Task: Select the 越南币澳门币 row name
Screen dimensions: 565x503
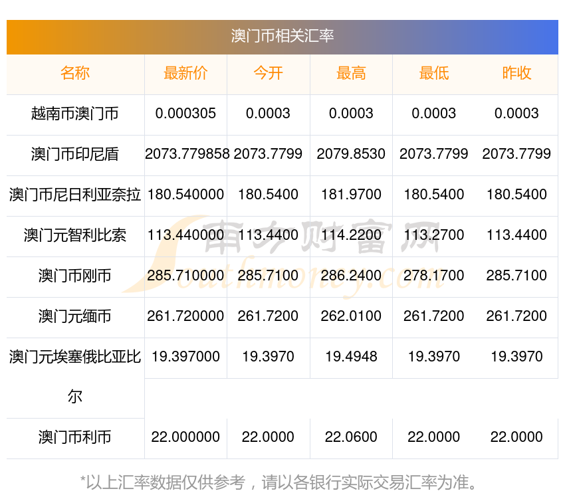Action: pos(75,114)
